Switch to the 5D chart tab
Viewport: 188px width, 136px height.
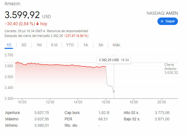(24, 45)
